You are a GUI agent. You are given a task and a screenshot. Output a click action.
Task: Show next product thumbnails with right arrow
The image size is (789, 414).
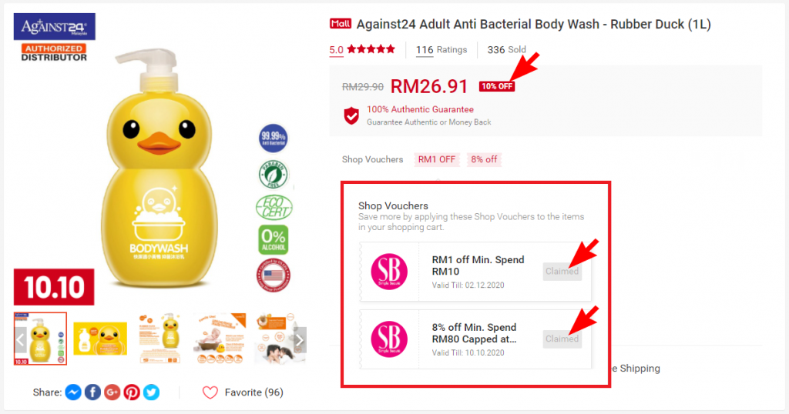click(300, 340)
